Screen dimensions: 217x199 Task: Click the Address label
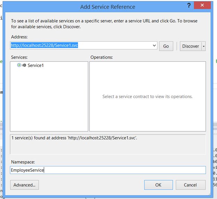point(19,36)
